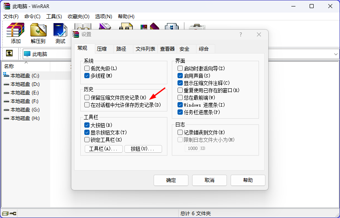The width and height of the screenshot is (340, 218).
Task: Click the ? help icon in 设置 dialog title
Action: [241, 34]
